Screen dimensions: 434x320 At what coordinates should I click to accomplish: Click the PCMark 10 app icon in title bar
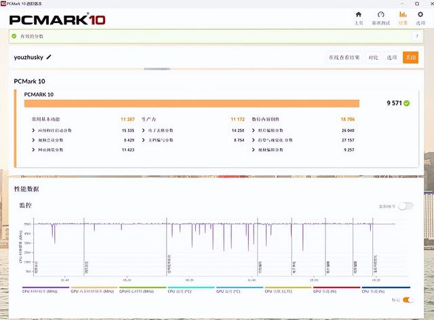(x=3, y=3)
